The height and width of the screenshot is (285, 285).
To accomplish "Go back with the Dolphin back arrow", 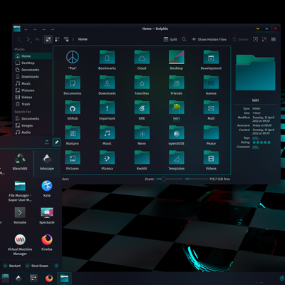I will tap(20, 39).
